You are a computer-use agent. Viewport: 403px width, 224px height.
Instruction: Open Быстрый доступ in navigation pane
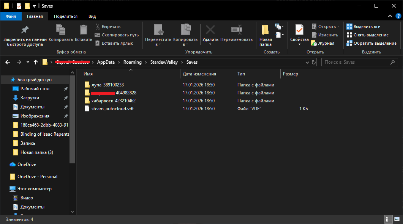click(x=35, y=80)
